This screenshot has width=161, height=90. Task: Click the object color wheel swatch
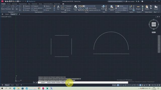(116, 6)
